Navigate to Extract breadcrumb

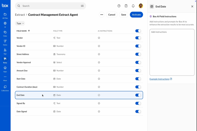[20, 15]
